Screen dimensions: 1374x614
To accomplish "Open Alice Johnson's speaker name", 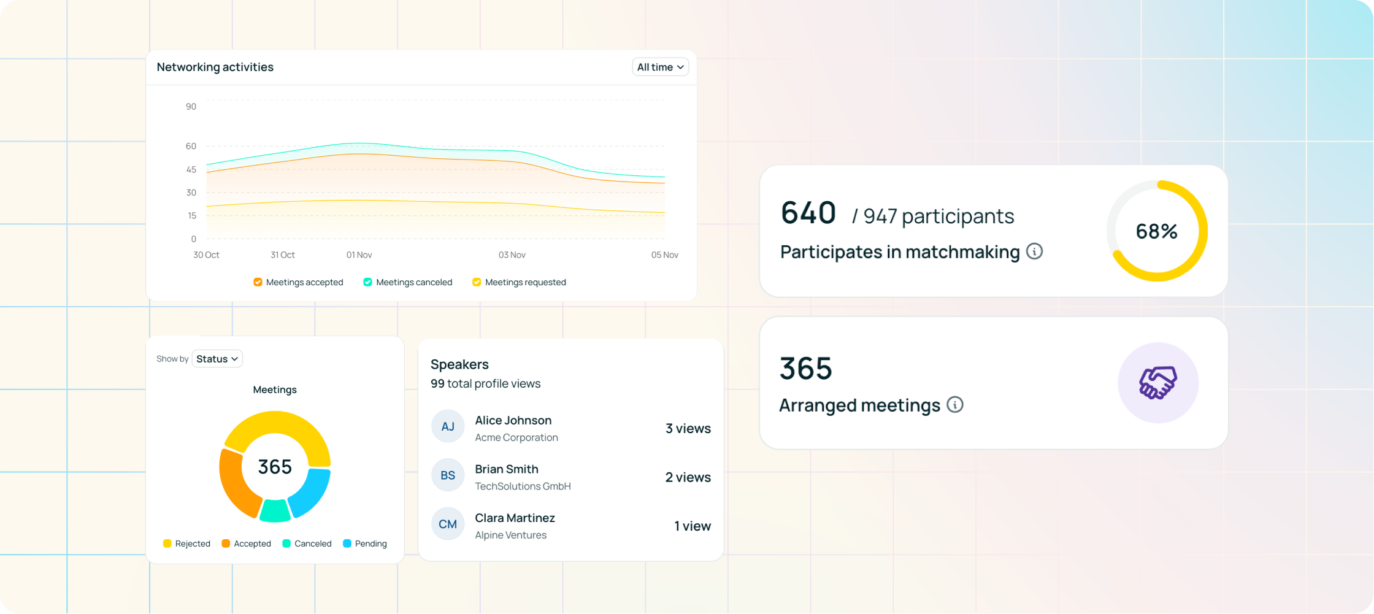I will tap(513, 420).
